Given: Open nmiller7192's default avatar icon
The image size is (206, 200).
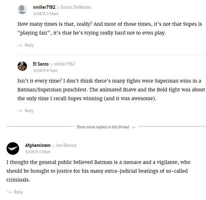Looking at the screenshot, I should (x=22, y=10).
